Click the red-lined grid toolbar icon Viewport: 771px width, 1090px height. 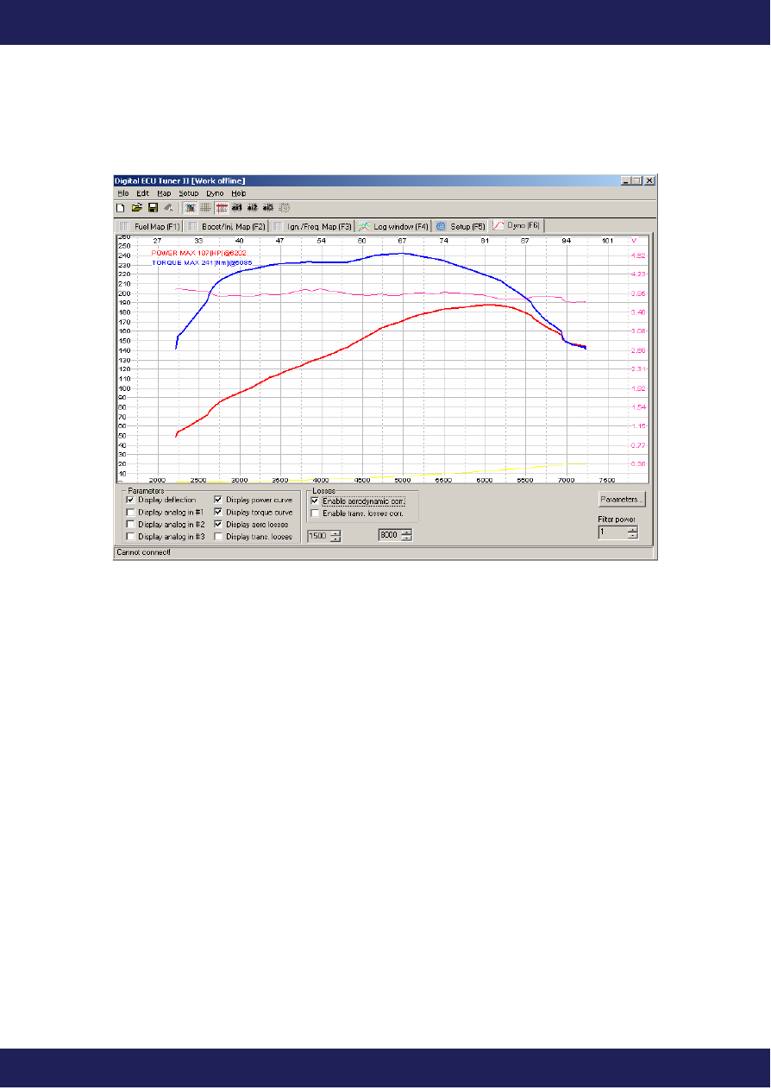click(222, 208)
